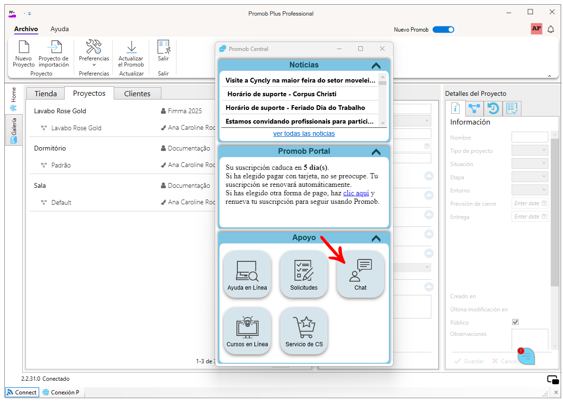This screenshot has height=401, width=563.
Task: Toggle the Nuevo Promob switch
Action: 443,29
